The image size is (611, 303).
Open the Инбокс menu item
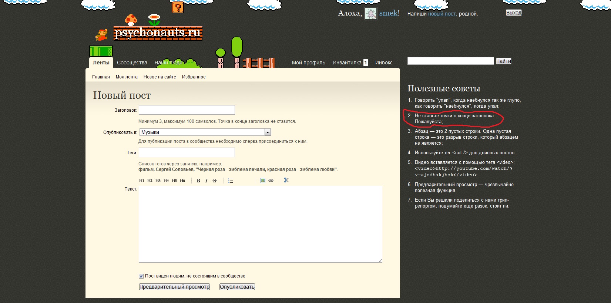point(384,63)
